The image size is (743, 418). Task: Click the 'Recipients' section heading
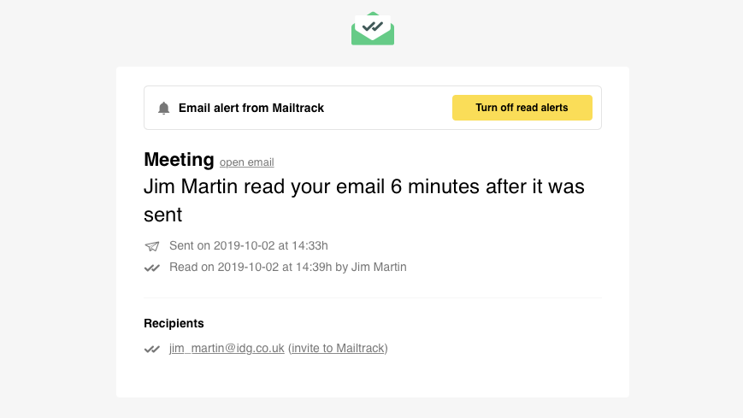click(174, 323)
